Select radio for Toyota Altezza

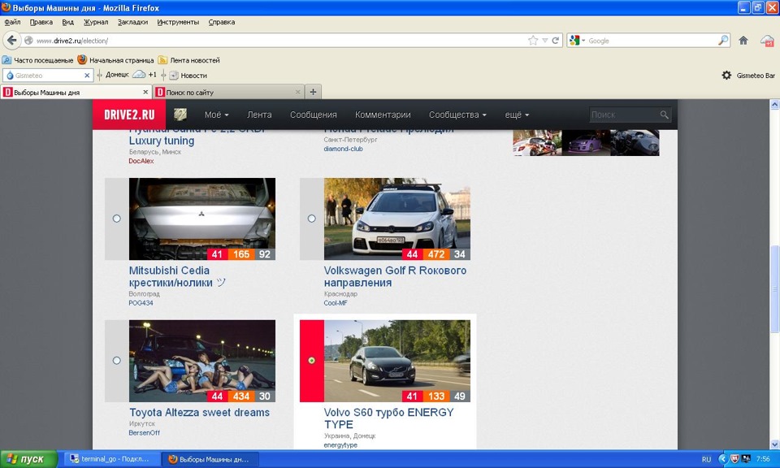point(116,361)
